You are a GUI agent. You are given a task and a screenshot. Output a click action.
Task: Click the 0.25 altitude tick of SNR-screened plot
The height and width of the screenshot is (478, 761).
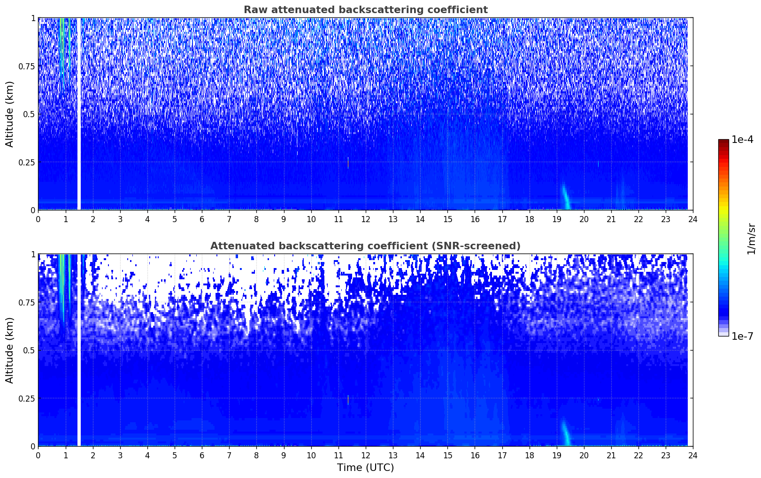point(26,398)
